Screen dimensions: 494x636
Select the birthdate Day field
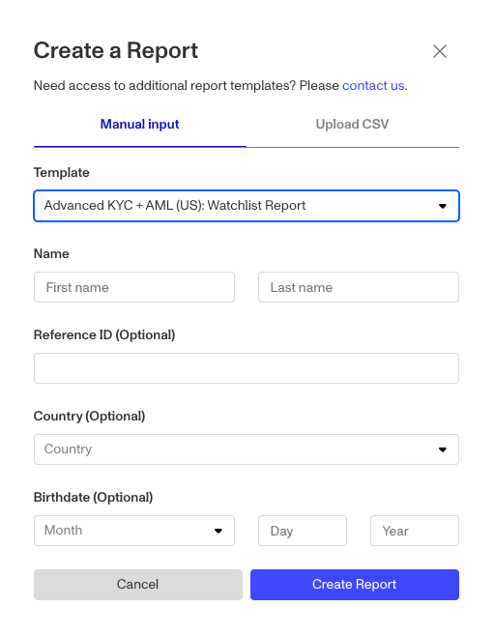point(303,531)
